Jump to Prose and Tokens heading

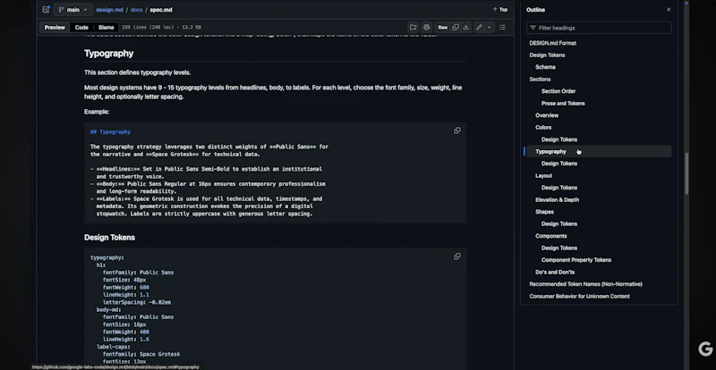[x=563, y=103]
